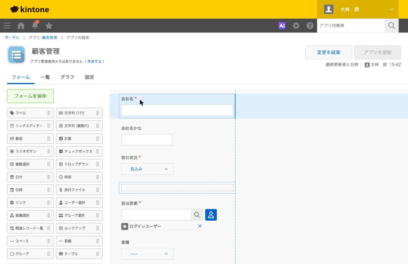Select the テーブル field element
The width and height of the screenshot is (408, 264).
click(79, 254)
